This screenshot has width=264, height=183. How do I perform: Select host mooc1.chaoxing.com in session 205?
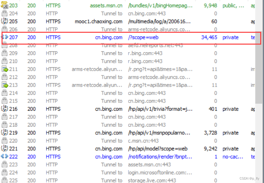pyautogui.click(x=98, y=22)
